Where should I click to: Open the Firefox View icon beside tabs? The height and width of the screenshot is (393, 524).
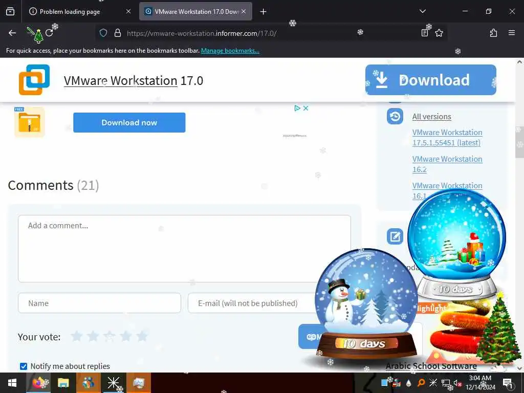click(x=10, y=11)
